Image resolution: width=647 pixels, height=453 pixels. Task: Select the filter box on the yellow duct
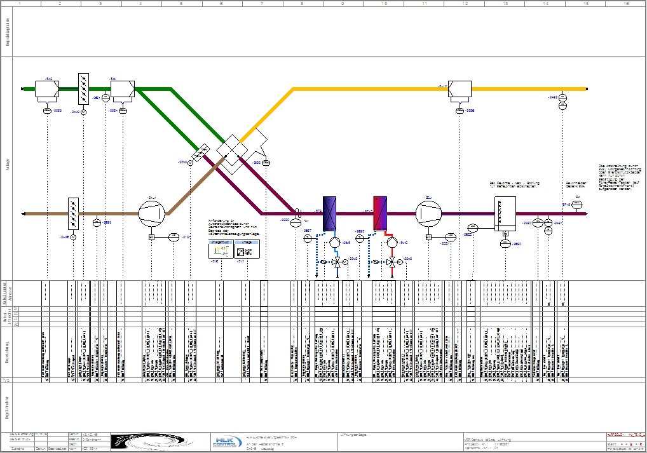460,89
